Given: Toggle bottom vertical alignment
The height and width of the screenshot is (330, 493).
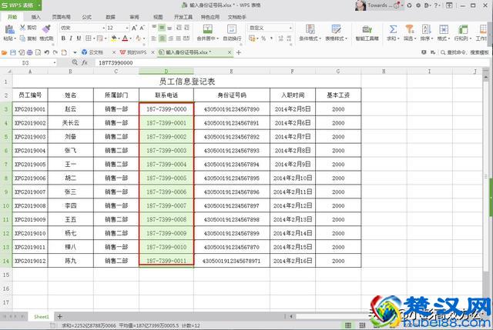Looking at the screenshot, I should point(169,28).
